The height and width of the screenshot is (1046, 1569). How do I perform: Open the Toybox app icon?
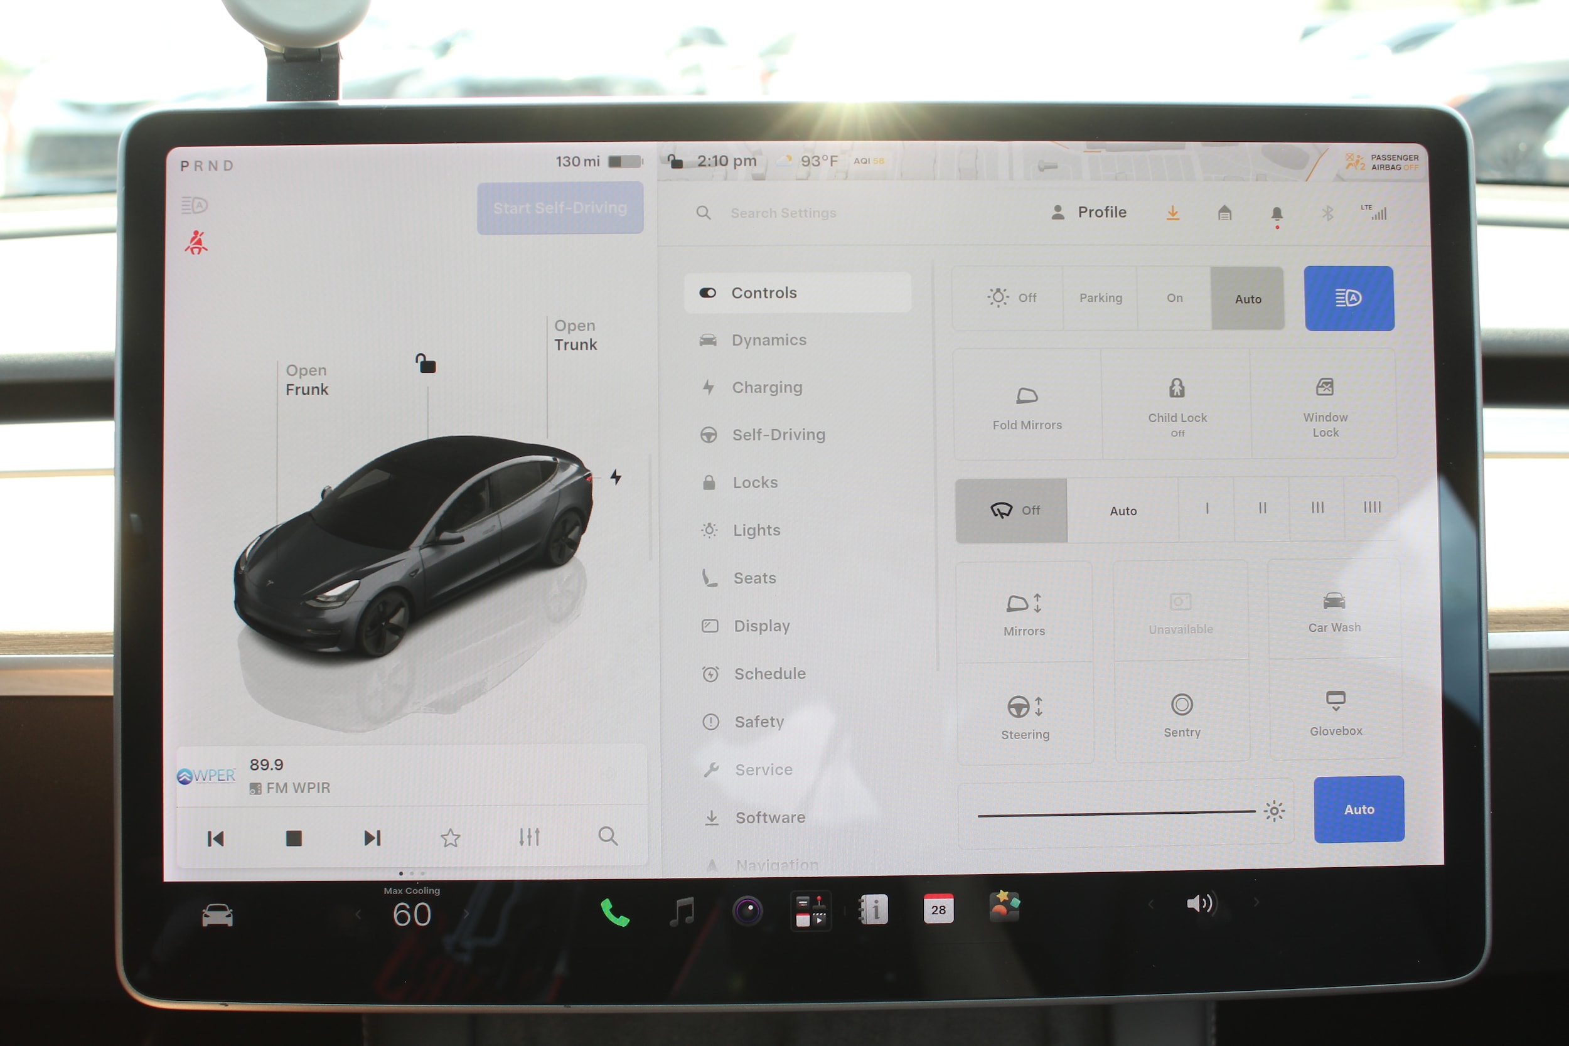1004,906
